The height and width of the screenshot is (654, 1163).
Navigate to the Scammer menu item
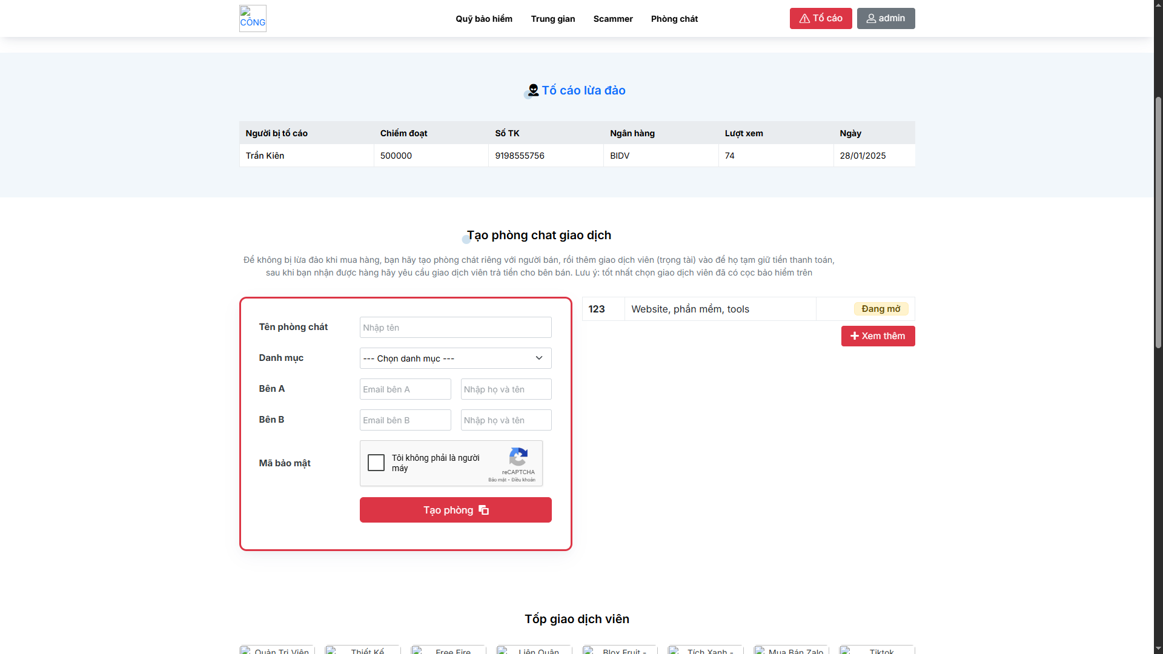613,19
